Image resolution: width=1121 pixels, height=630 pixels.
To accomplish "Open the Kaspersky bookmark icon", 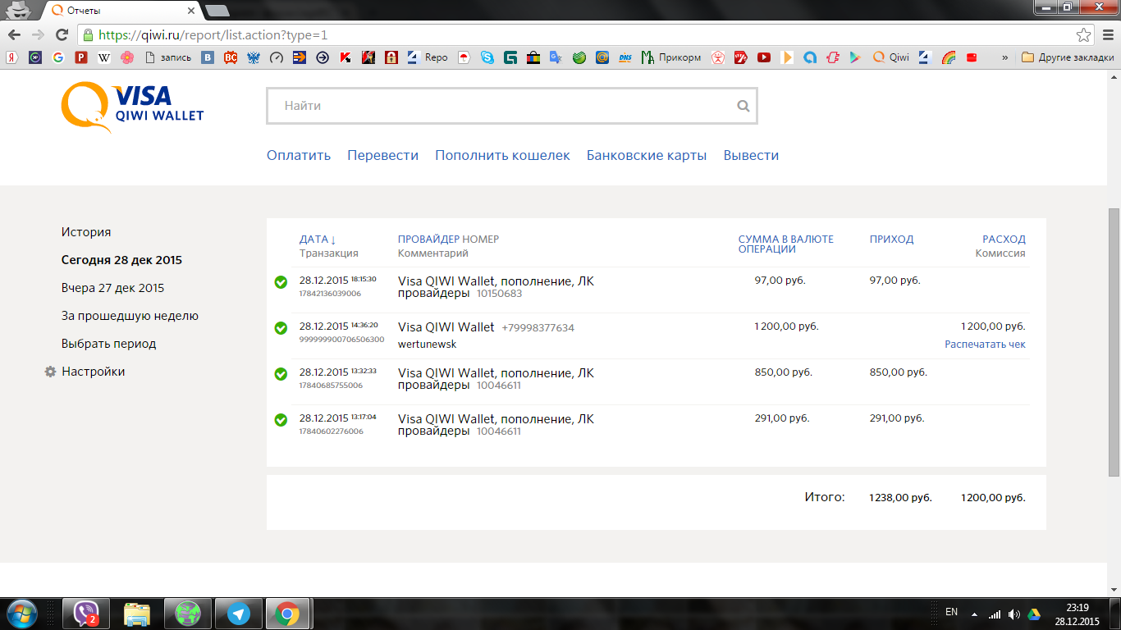I will (345, 57).
